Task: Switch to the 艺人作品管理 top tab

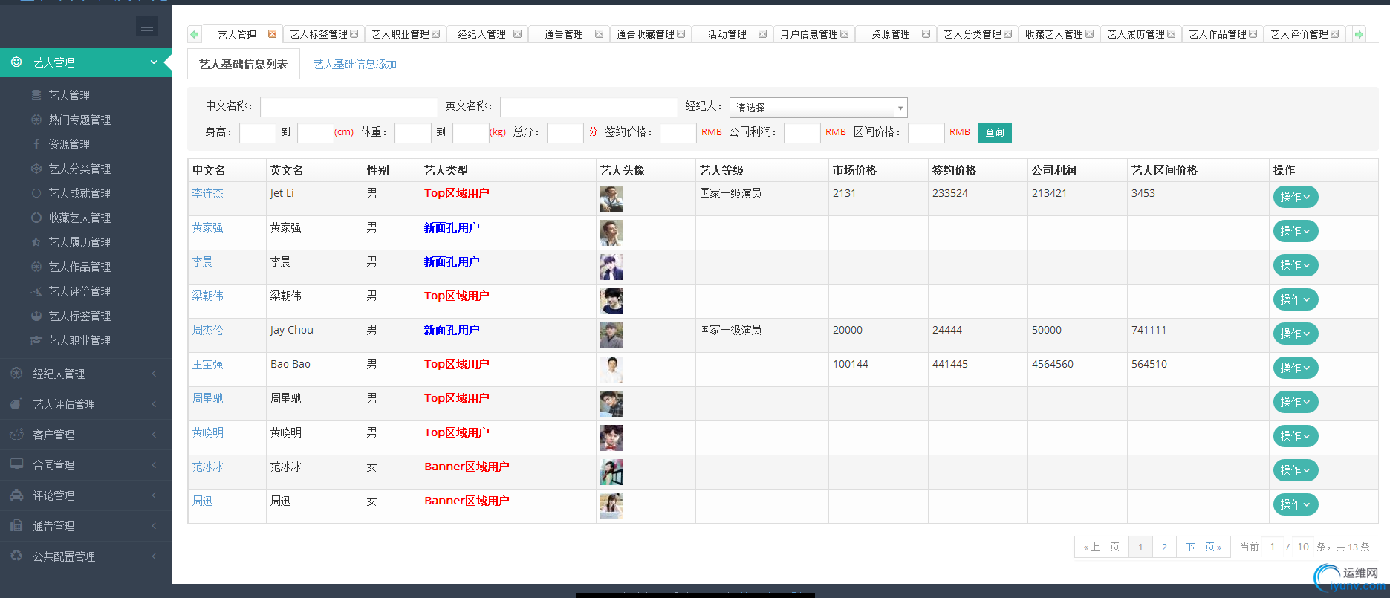Action: [1217, 34]
